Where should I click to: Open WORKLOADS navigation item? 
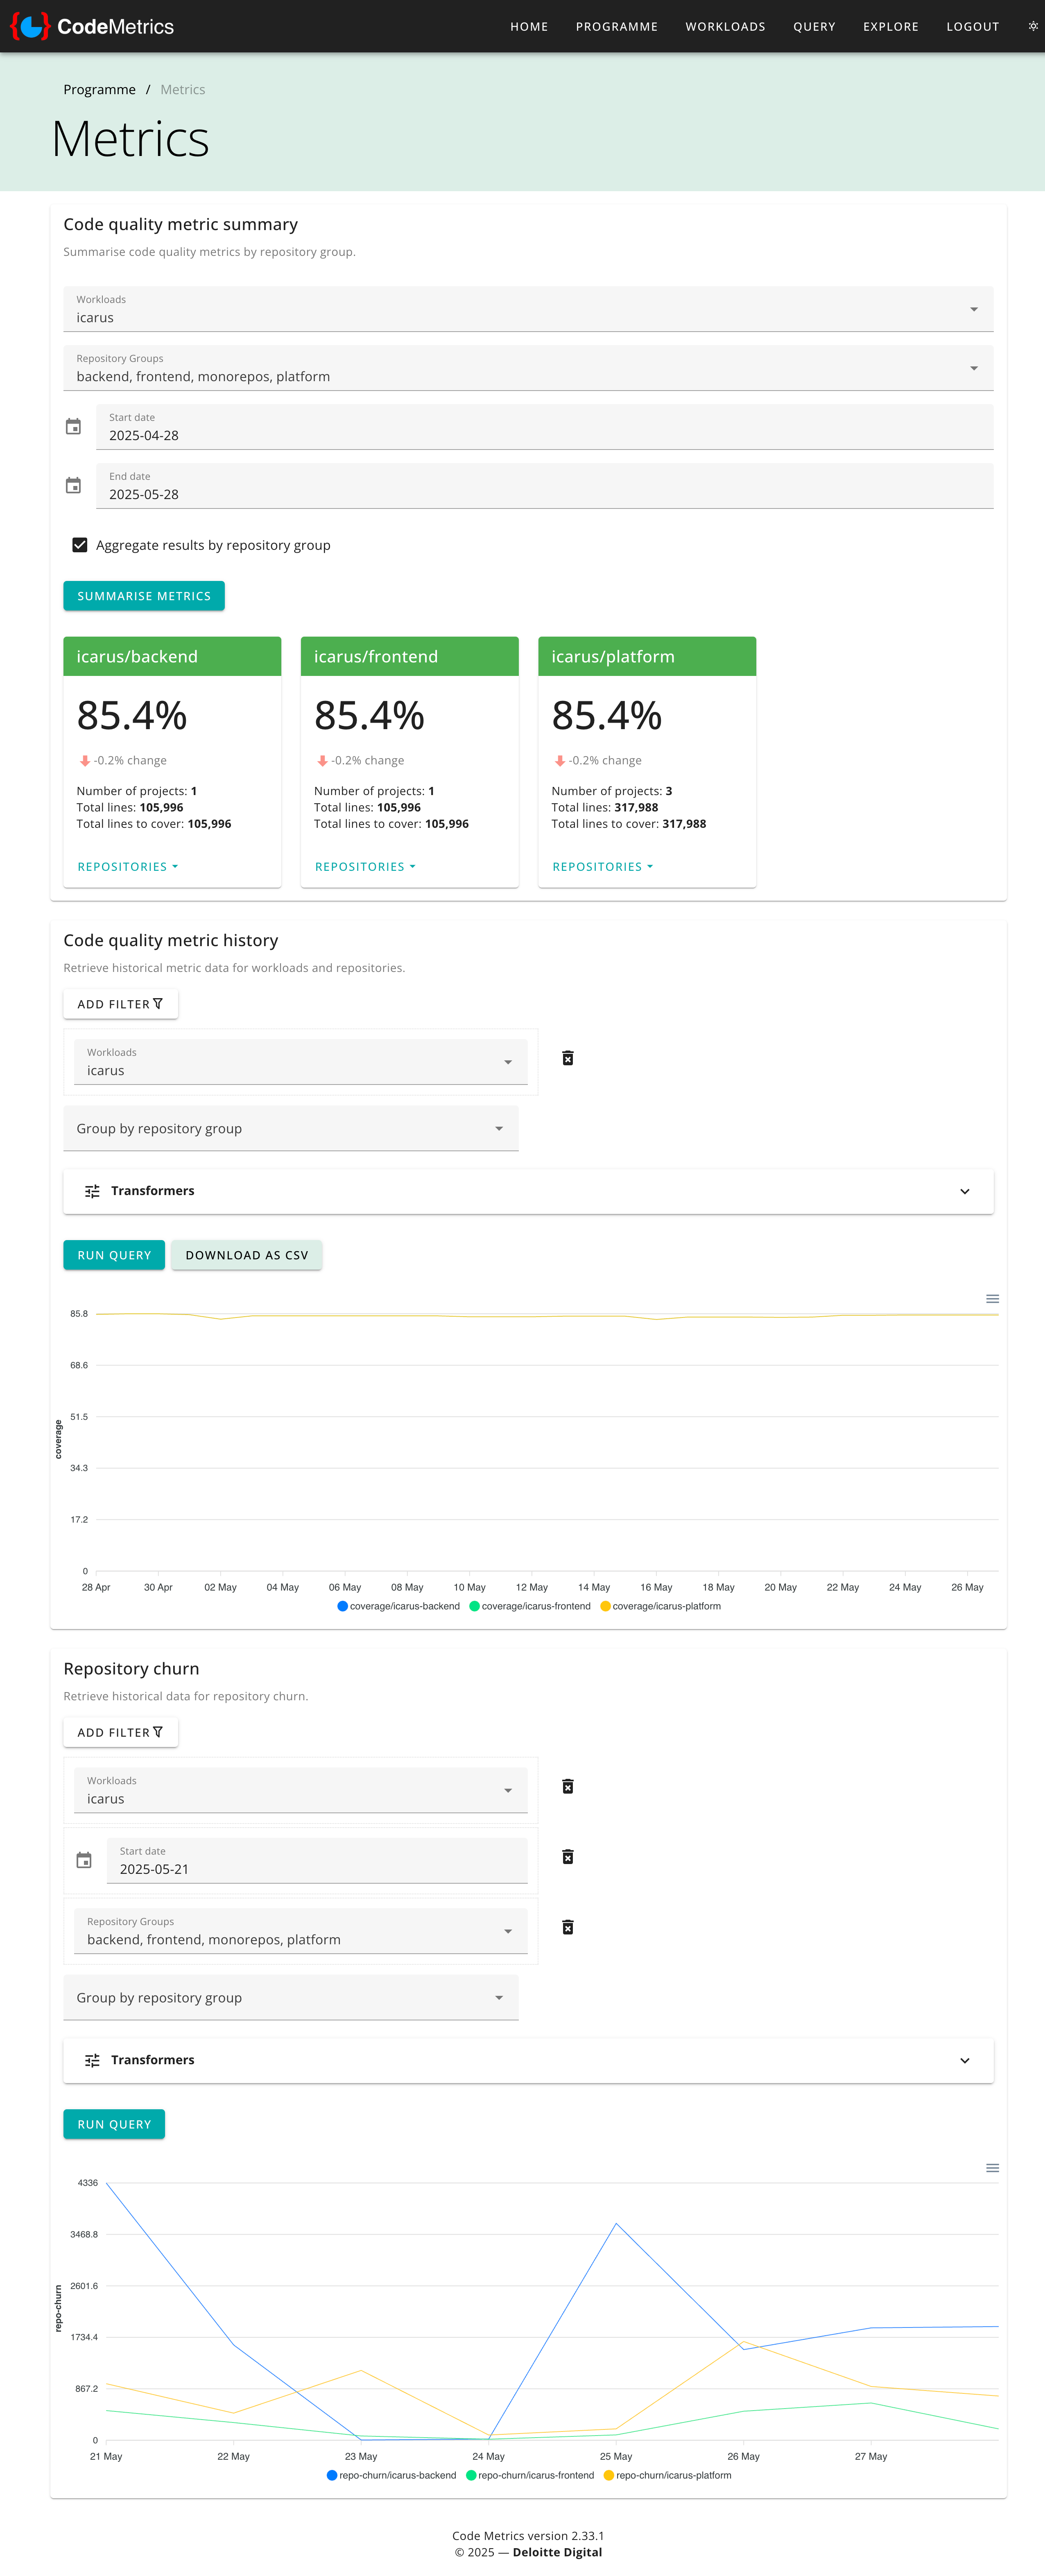[x=725, y=27]
